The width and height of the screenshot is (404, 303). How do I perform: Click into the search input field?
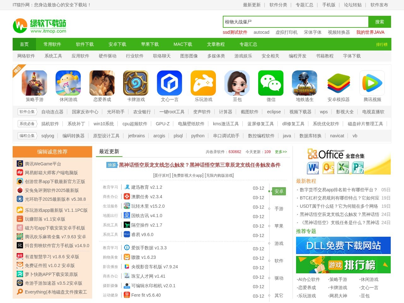(295, 22)
